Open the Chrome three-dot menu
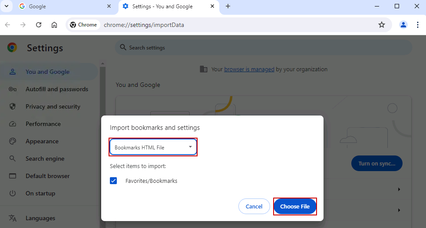This screenshot has width=426, height=228. pyautogui.click(x=418, y=25)
